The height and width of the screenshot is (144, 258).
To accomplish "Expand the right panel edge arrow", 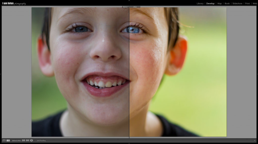I will (257, 74).
